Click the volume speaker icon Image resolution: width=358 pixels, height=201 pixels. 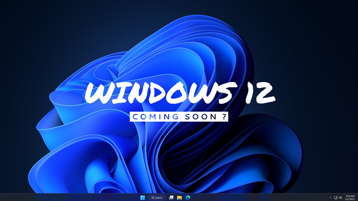(340, 198)
